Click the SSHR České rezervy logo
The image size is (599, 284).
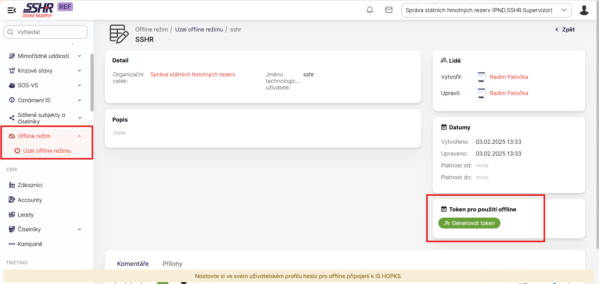[x=38, y=10]
